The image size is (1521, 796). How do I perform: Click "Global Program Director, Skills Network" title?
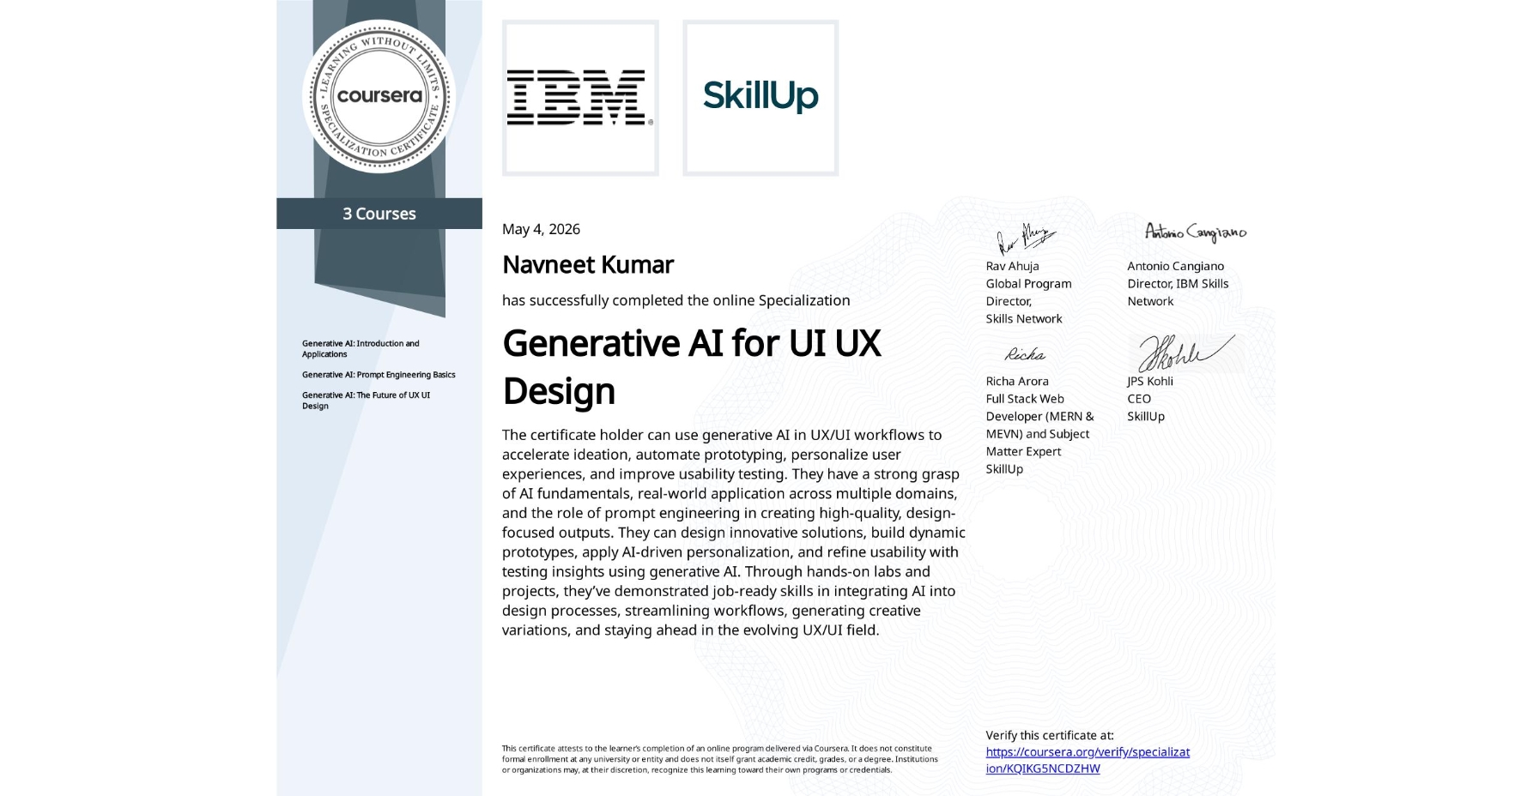point(1028,301)
